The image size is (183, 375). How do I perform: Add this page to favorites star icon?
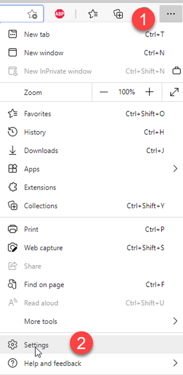pyautogui.click(x=32, y=14)
